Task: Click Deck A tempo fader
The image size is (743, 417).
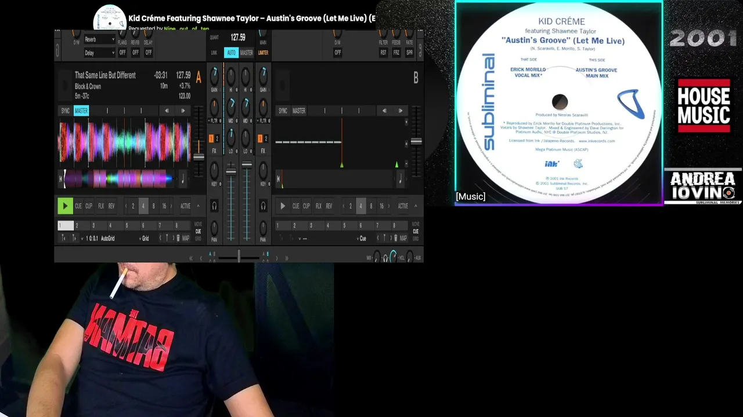Action: 199,158
